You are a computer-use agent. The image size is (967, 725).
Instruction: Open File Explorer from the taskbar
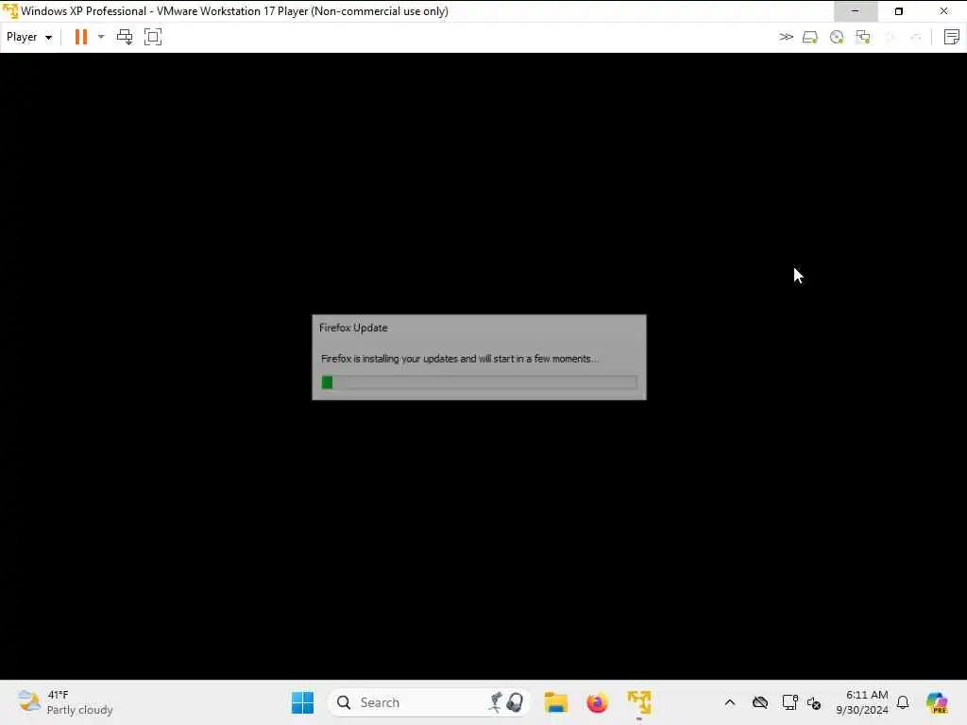click(555, 702)
